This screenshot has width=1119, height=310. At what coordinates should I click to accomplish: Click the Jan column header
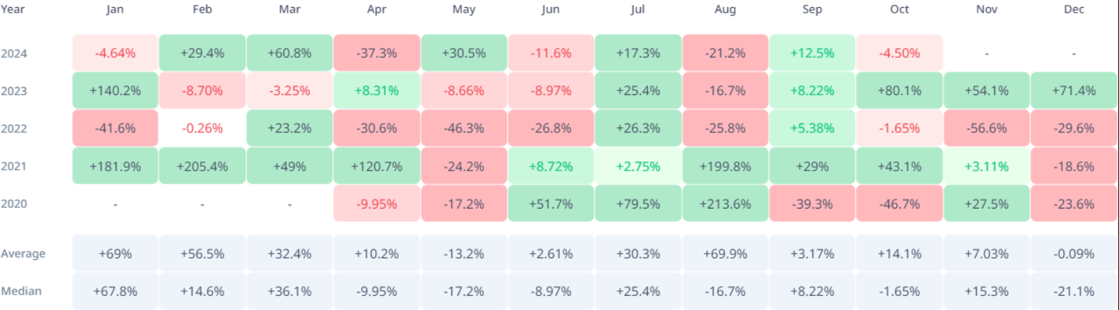(115, 10)
